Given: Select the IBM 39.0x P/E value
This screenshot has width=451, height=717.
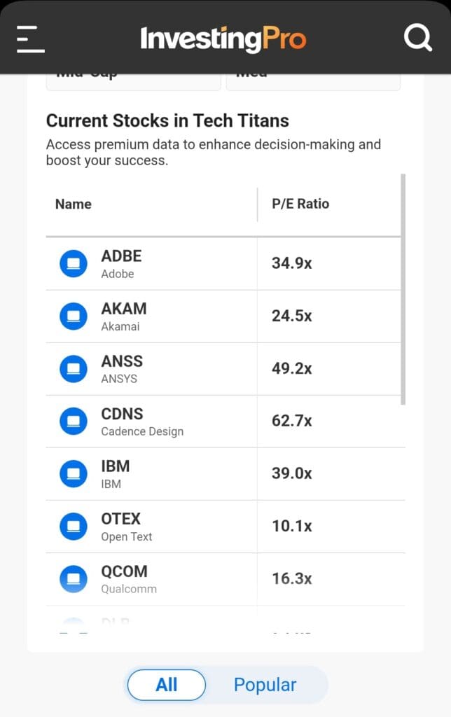Looking at the screenshot, I should 292,473.
